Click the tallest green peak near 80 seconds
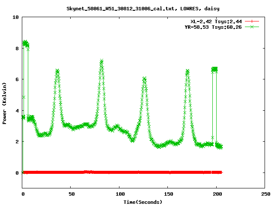The height and width of the screenshot is (206, 274). click(x=101, y=61)
